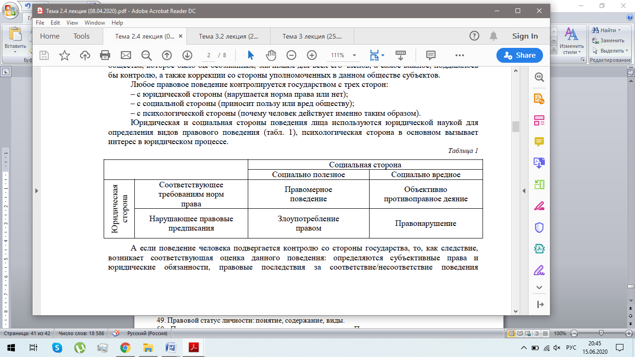This screenshot has width=635, height=357.
Task: Print the PDF using the printer icon
Action: 106,55
